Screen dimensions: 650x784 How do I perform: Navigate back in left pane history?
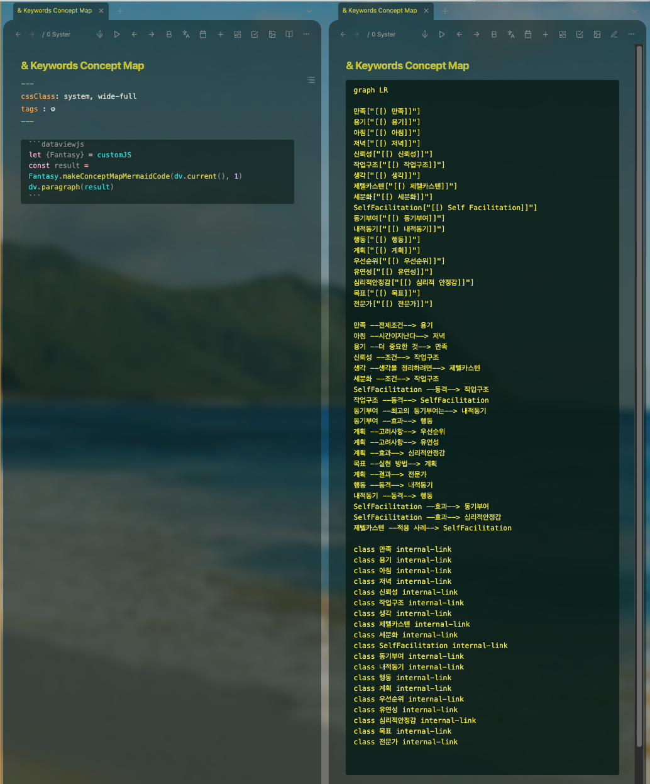pos(18,35)
